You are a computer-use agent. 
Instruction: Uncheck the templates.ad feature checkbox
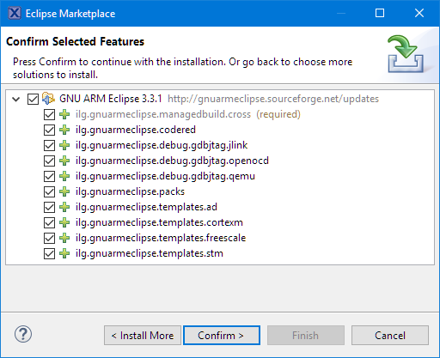[49, 207]
